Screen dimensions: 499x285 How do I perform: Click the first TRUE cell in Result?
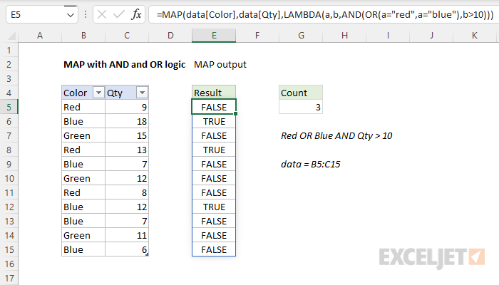[214, 121]
